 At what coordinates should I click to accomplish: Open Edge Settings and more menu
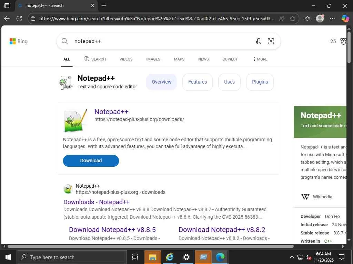point(332,19)
